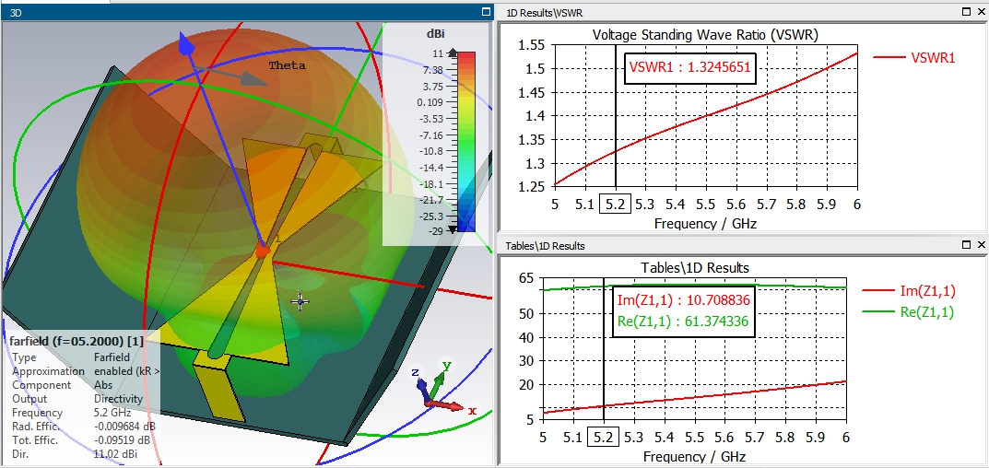This screenshot has width=989, height=468.
Task: Click the Rad. Effic. value -0.009684 dB
Action: click(x=124, y=427)
